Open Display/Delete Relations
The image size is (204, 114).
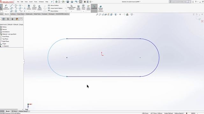click(71, 7)
